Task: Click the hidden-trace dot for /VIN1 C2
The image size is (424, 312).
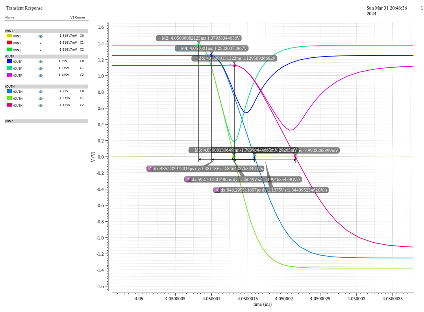Action: (x=40, y=50)
